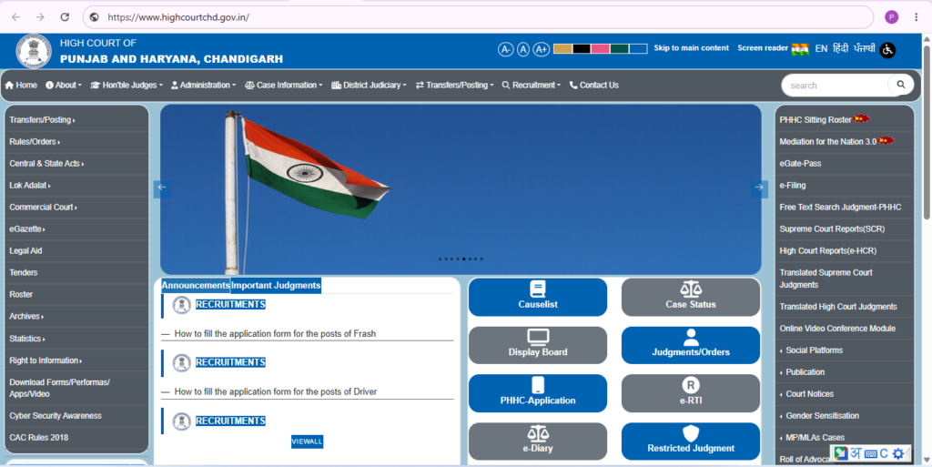Viewport: 932px width, 467px height.
Task: Select the gold color theme swatch
Action: coord(562,49)
